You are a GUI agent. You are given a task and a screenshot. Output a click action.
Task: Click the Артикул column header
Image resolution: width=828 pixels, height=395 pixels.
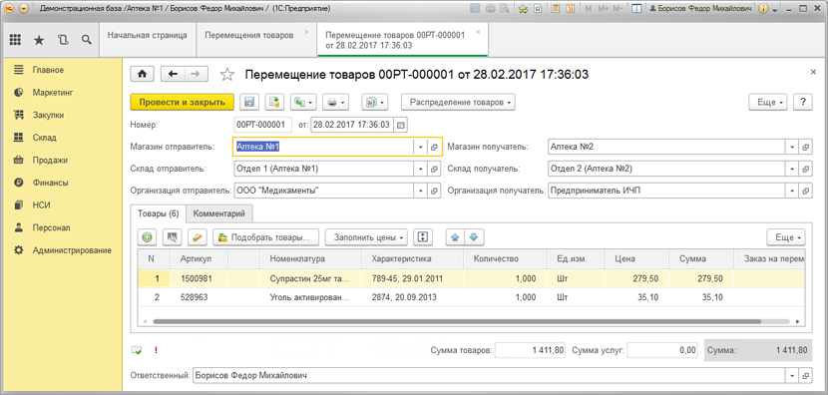(199, 258)
